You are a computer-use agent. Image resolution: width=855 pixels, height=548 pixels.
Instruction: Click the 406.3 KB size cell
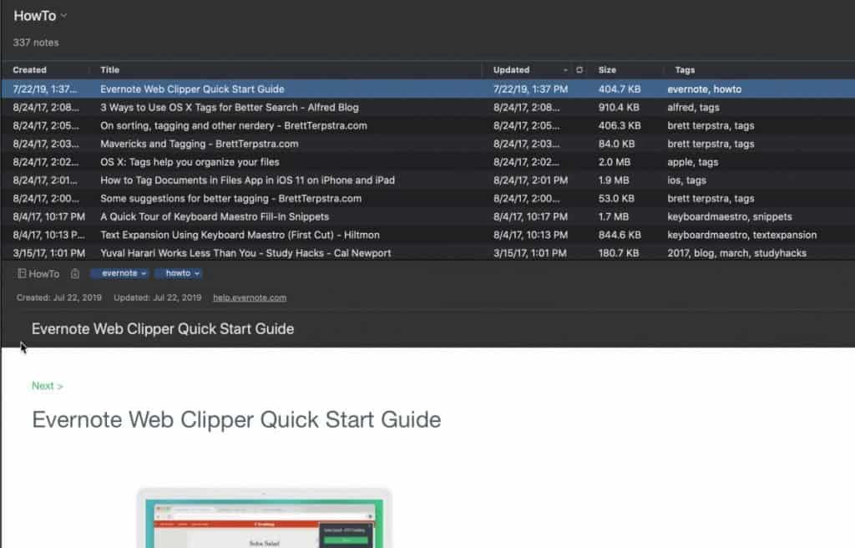coord(619,125)
